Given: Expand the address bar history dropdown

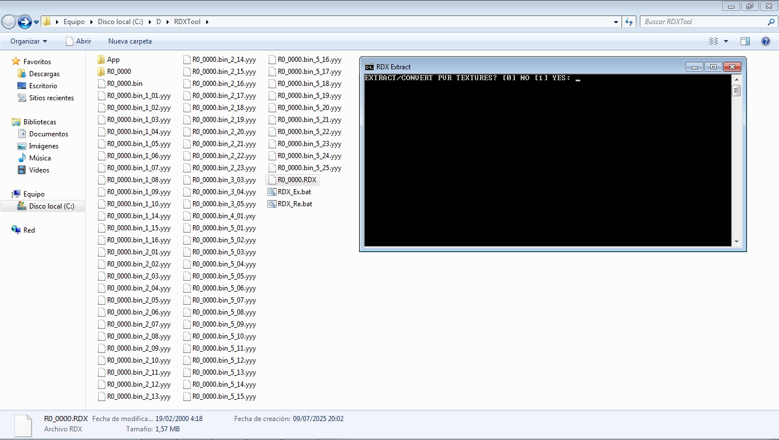Looking at the screenshot, I should [x=616, y=22].
